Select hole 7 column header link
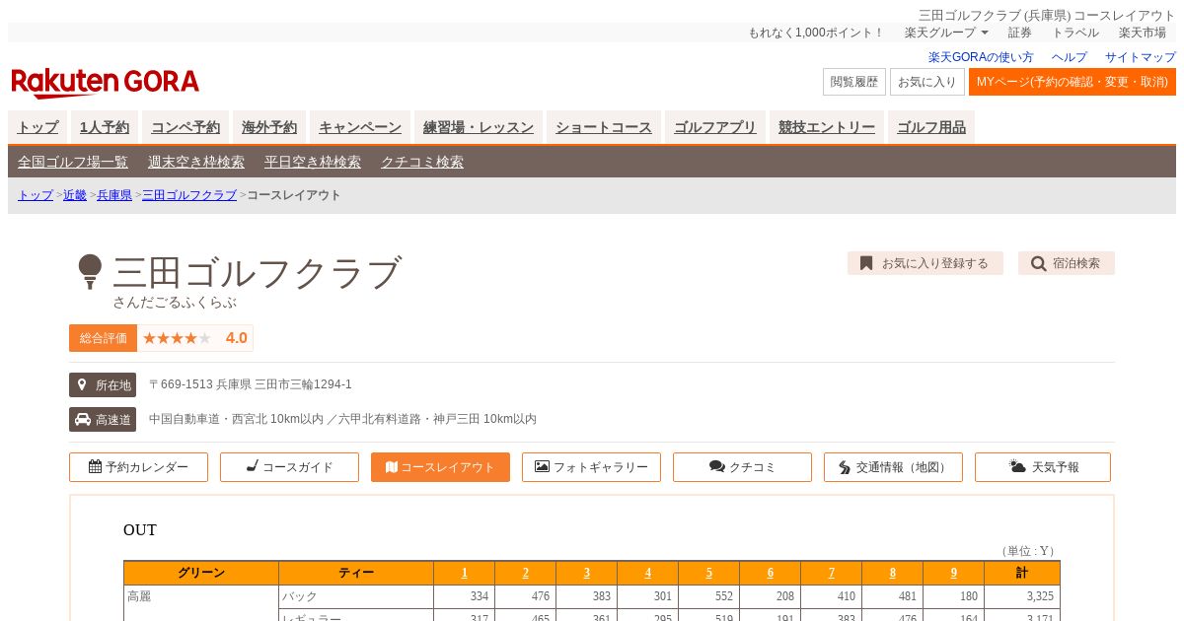The height and width of the screenshot is (621, 1184). click(832, 573)
